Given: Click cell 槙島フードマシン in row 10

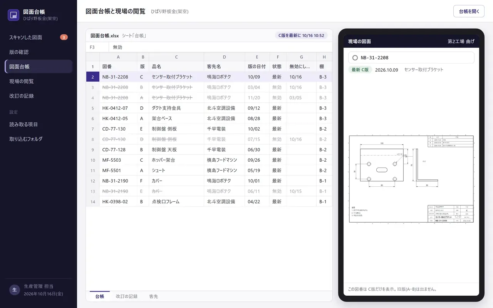Looking at the screenshot, I should point(224,160).
